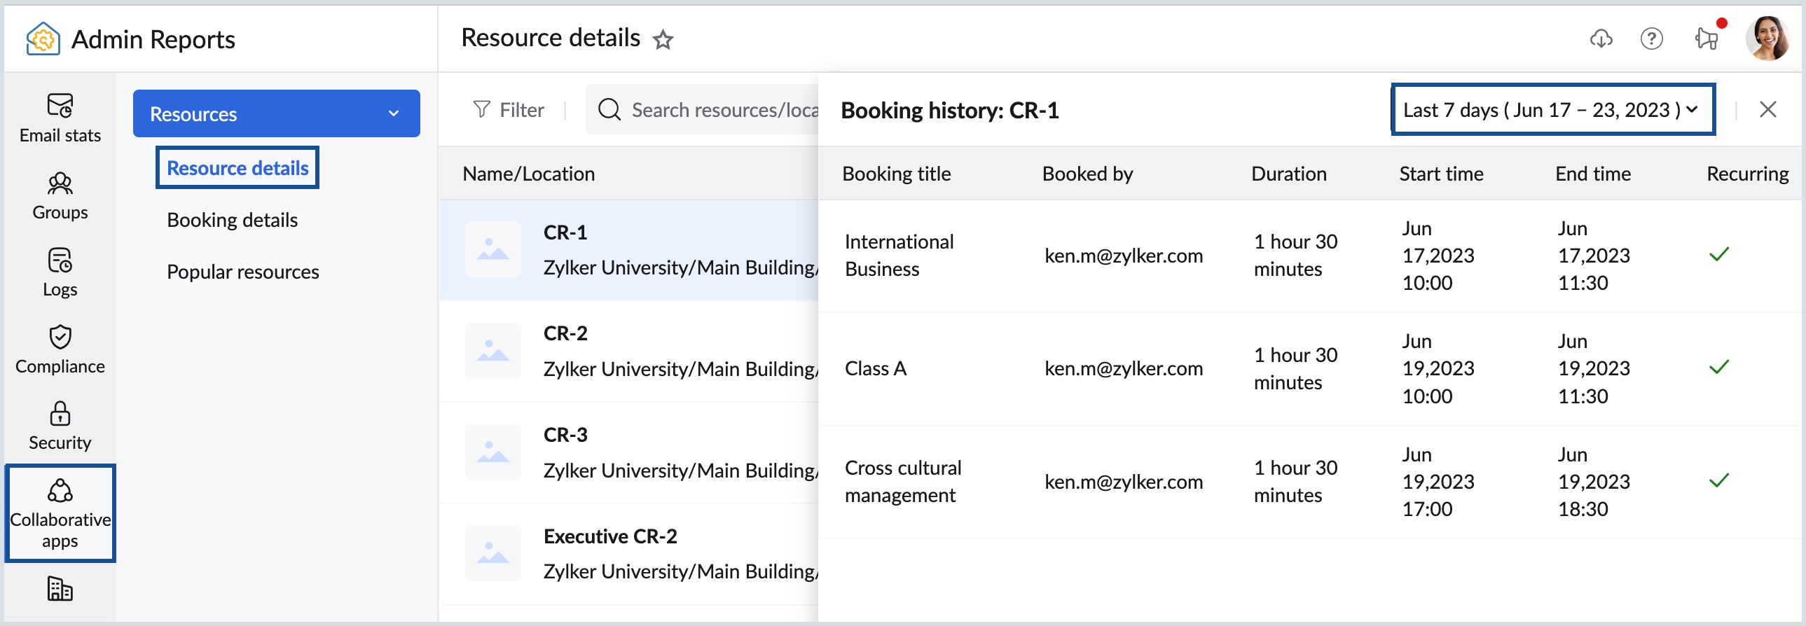Select Collaborative apps in sidebar

[60, 513]
